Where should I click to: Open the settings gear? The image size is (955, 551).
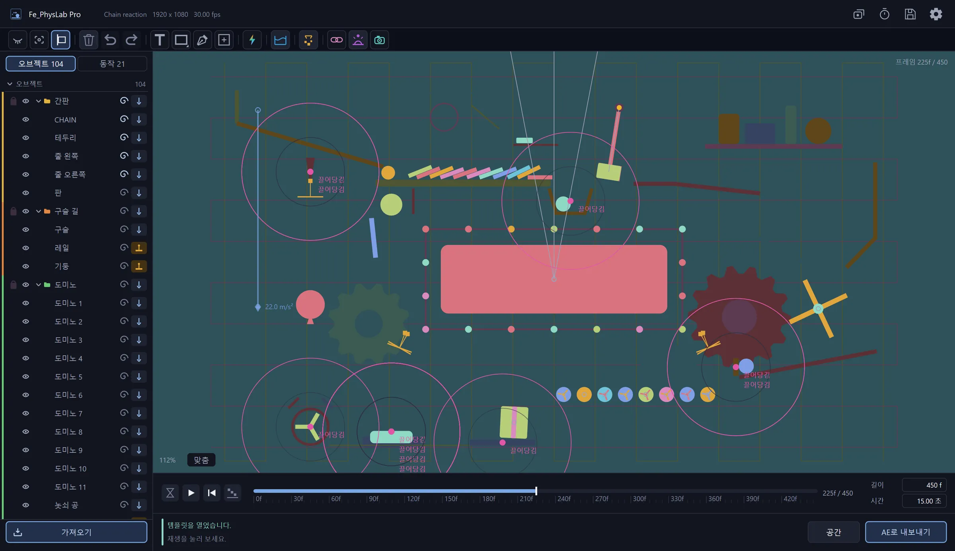coord(936,14)
